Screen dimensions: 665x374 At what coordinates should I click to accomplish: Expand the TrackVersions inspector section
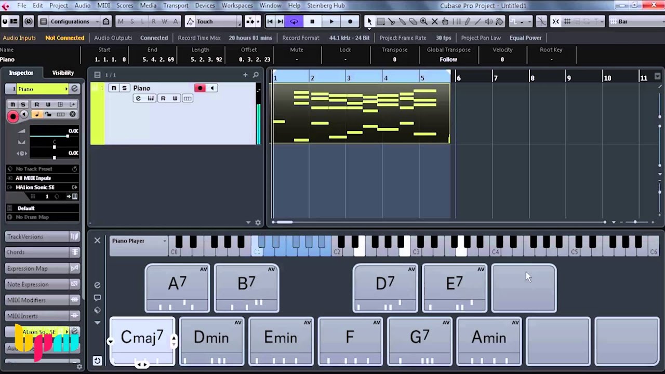43,236
